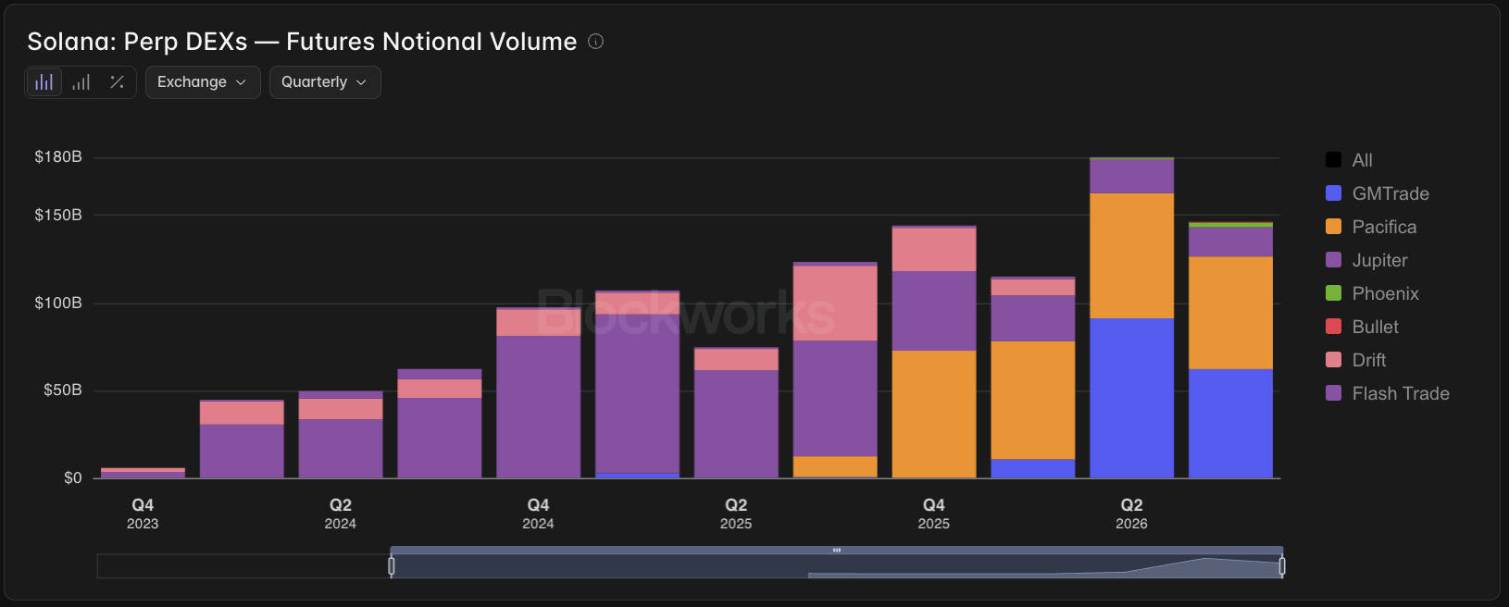Click the '$180B' y-axis label
This screenshot has height=607, width=1509.
click(58, 157)
